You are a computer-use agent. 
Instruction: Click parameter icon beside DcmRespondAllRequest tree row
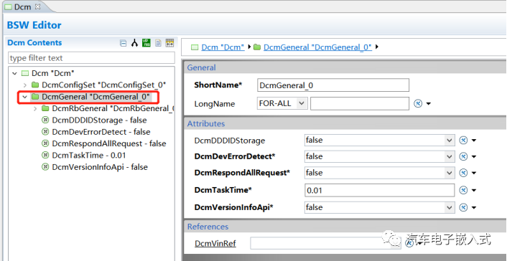point(45,143)
